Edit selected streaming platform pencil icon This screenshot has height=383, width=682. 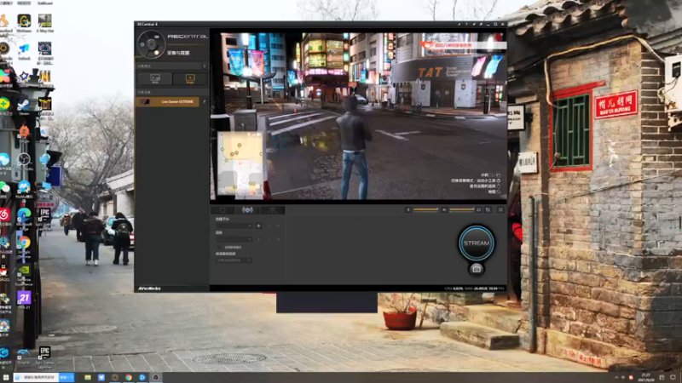click(x=269, y=226)
